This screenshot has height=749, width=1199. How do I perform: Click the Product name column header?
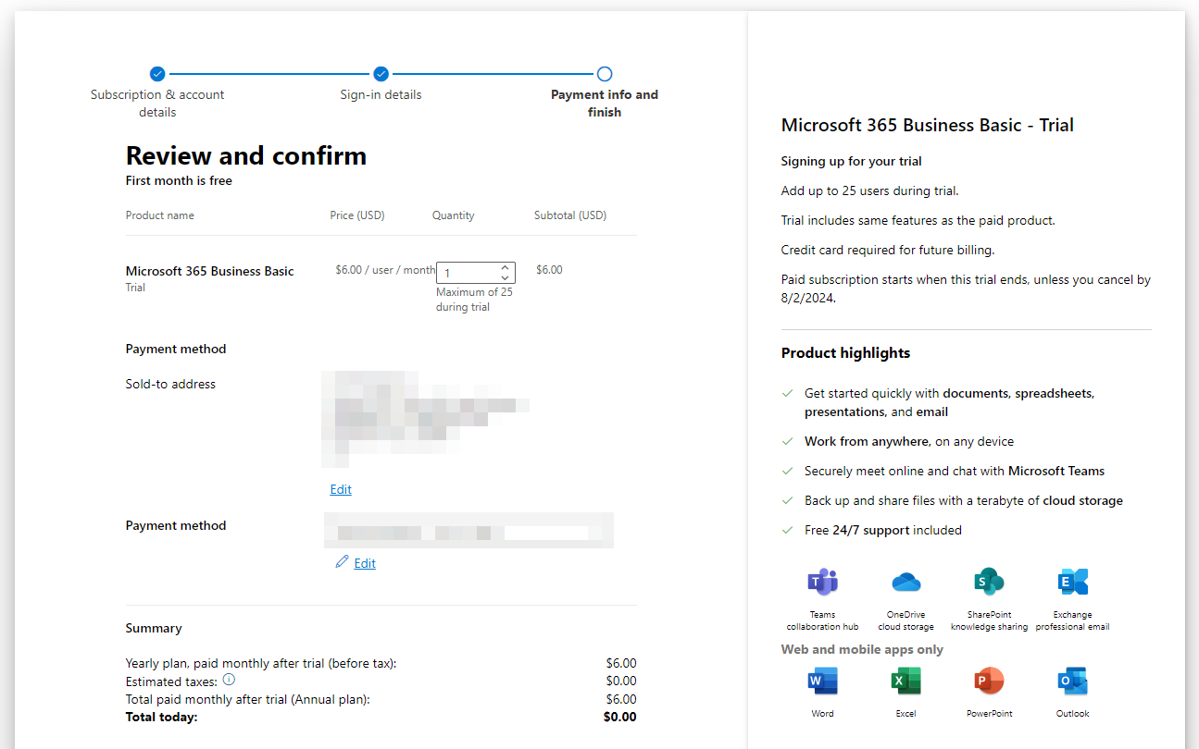[x=160, y=215]
